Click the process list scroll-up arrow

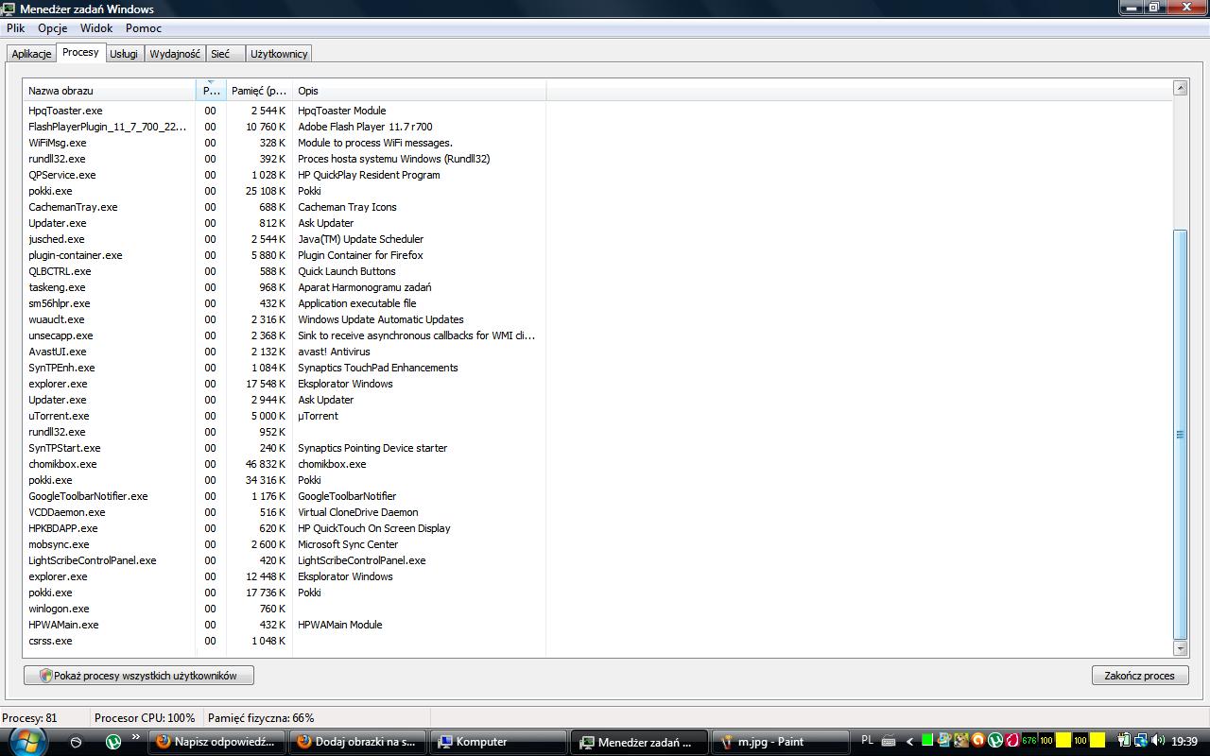(1180, 89)
